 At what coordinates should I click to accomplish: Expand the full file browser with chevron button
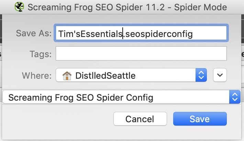(220, 75)
